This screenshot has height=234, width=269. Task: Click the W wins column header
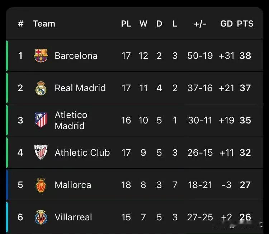pos(143,24)
